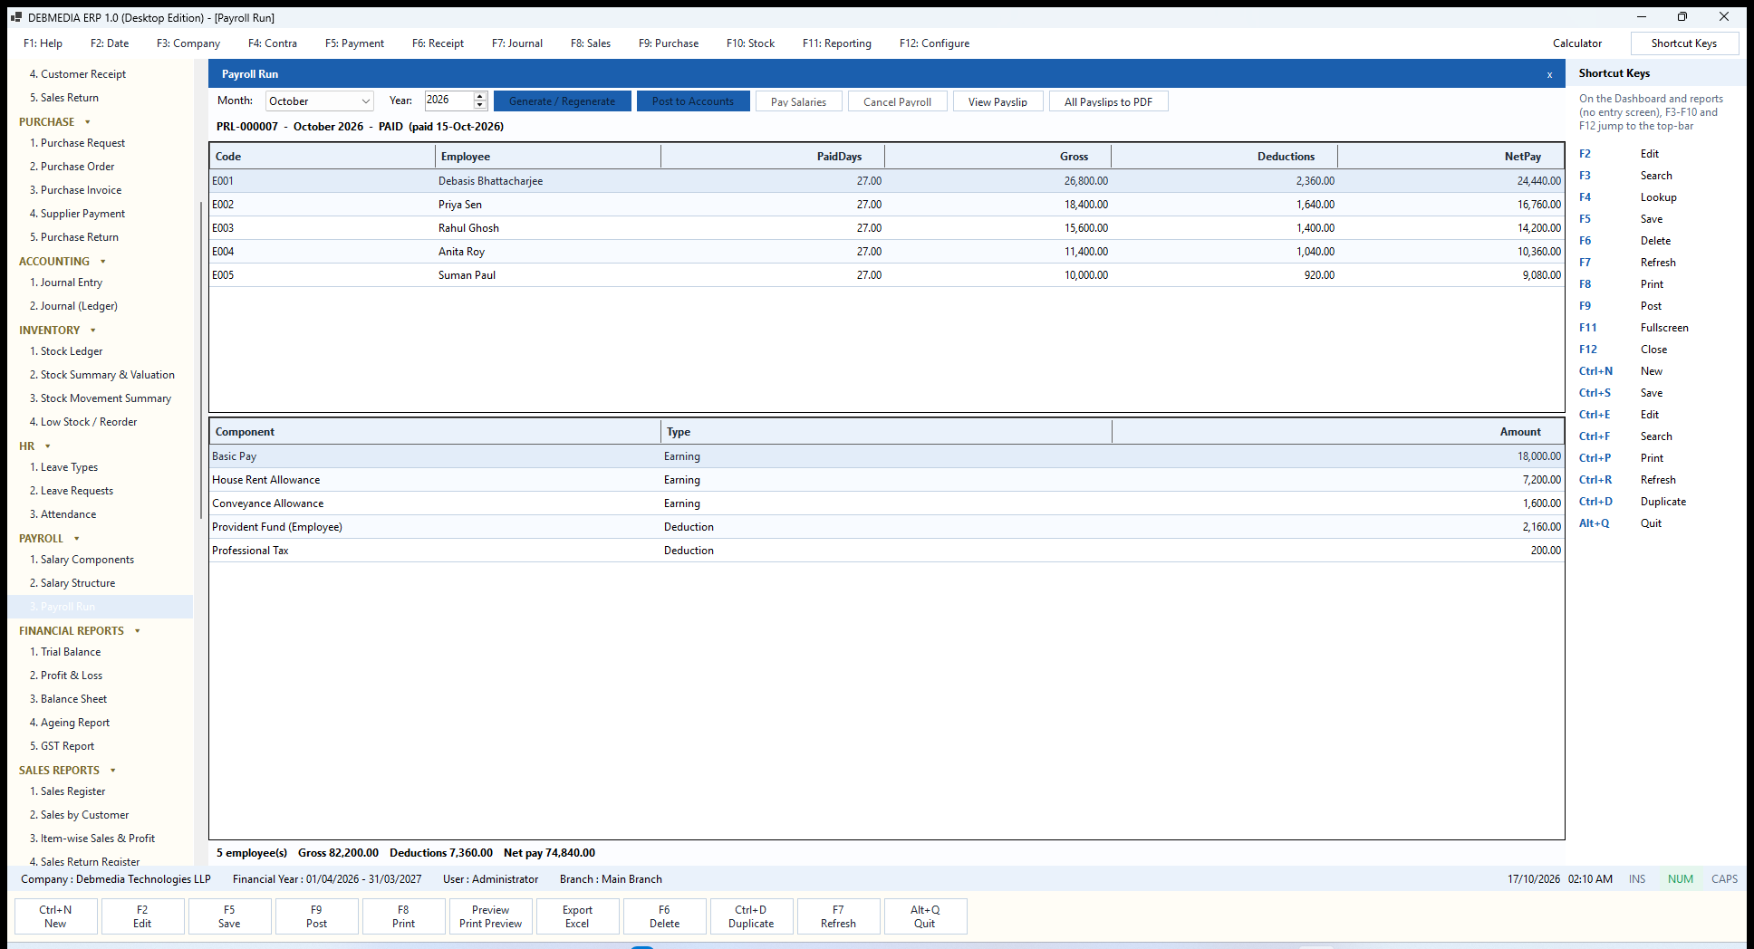Click the Print Preview bottom button
1754x949 pixels.
[490, 916]
